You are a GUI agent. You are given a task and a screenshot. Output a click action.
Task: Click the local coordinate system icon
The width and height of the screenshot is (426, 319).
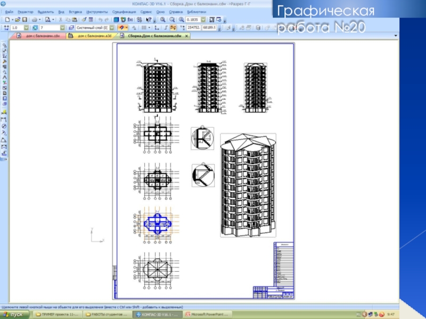[157, 28]
